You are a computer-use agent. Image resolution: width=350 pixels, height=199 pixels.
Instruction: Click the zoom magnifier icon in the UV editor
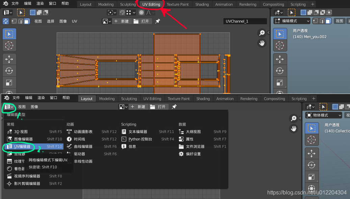(262, 33)
